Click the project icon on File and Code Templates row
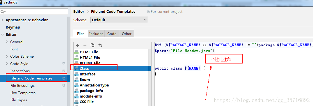This screenshot has height=106, width=313. click(x=64, y=78)
